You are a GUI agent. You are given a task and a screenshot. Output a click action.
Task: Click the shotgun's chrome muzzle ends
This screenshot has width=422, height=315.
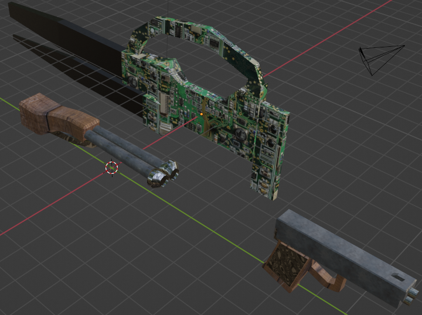(163, 174)
